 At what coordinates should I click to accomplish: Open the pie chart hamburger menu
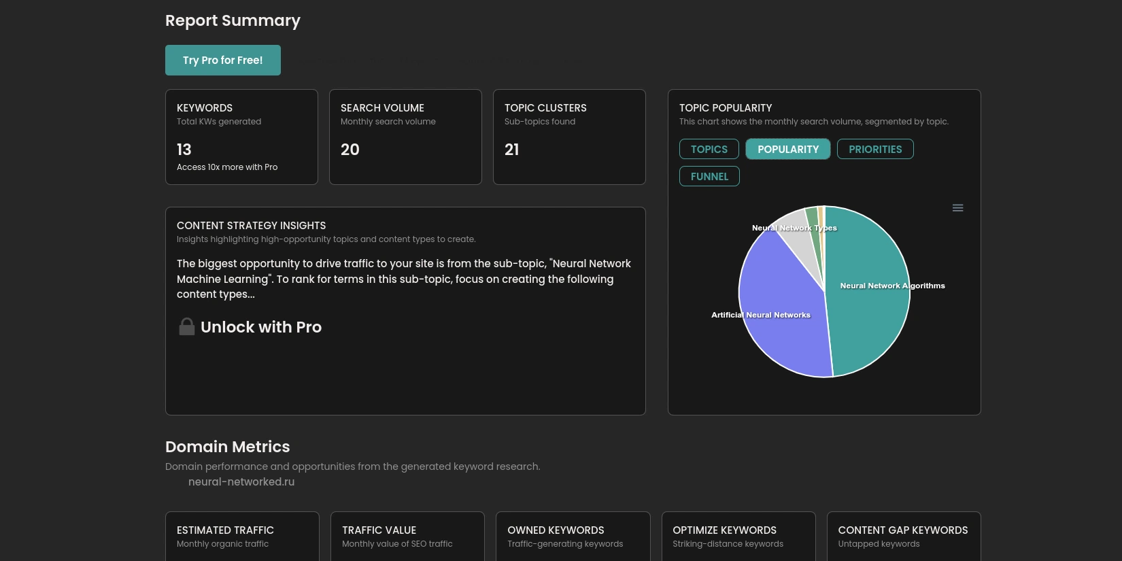point(957,208)
